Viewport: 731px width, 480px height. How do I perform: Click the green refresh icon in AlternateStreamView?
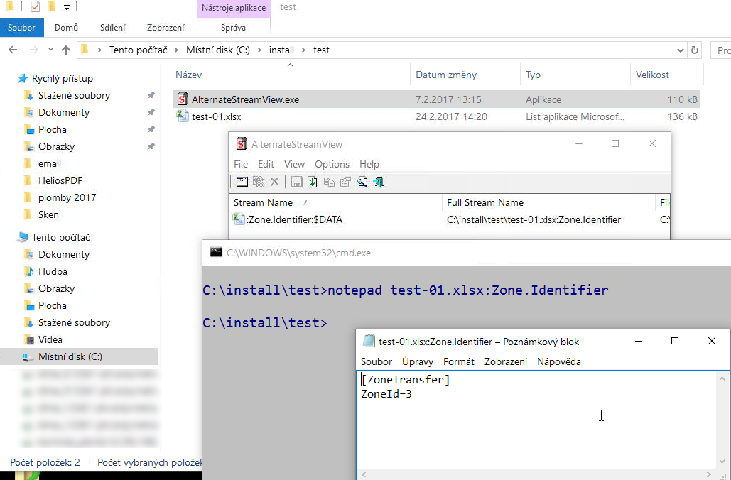point(313,182)
